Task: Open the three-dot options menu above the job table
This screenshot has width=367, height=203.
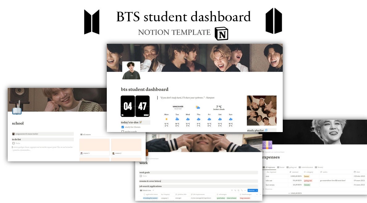Action: coord(245,190)
